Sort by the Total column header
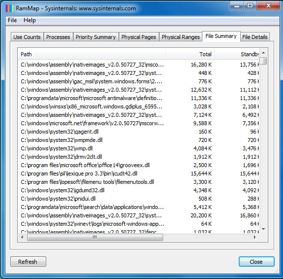Viewport: 283px width, 279px height. coord(190,54)
